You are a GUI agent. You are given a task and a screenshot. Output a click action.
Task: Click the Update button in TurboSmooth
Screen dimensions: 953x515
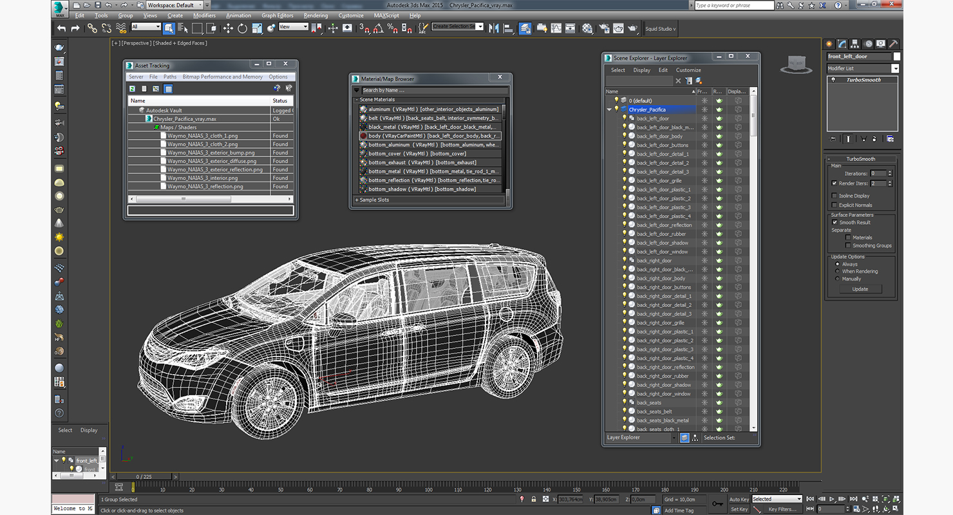click(860, 289)
